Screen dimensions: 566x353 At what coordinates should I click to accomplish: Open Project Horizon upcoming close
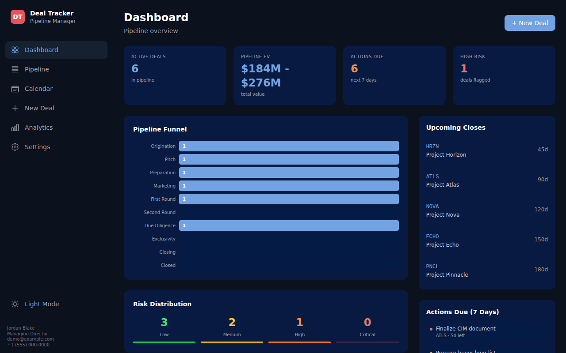(487, 150)
